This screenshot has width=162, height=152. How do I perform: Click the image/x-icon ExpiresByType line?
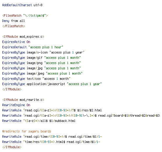pyautogui.click(x=43, y=52)
